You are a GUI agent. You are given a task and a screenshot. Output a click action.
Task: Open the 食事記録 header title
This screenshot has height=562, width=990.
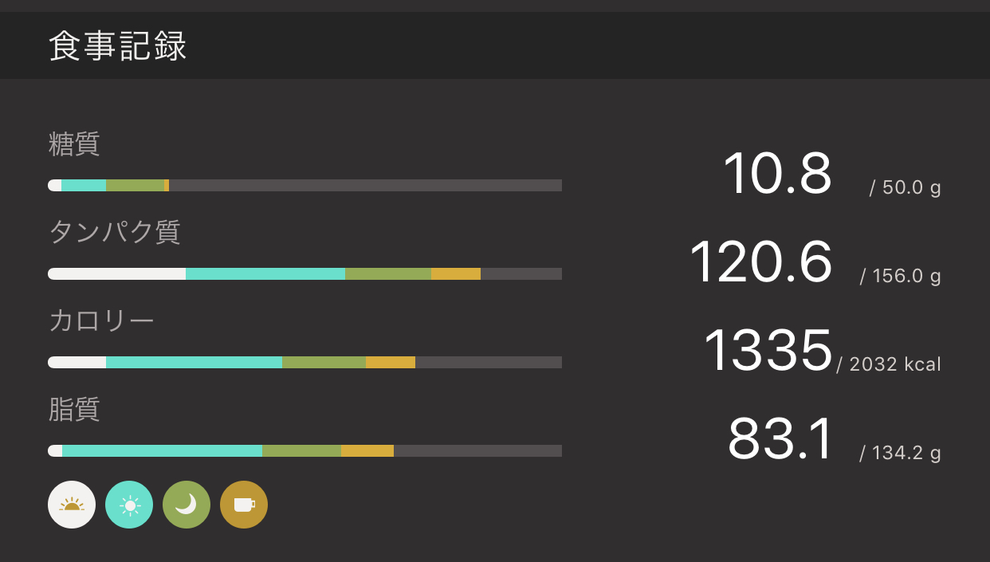117,46
